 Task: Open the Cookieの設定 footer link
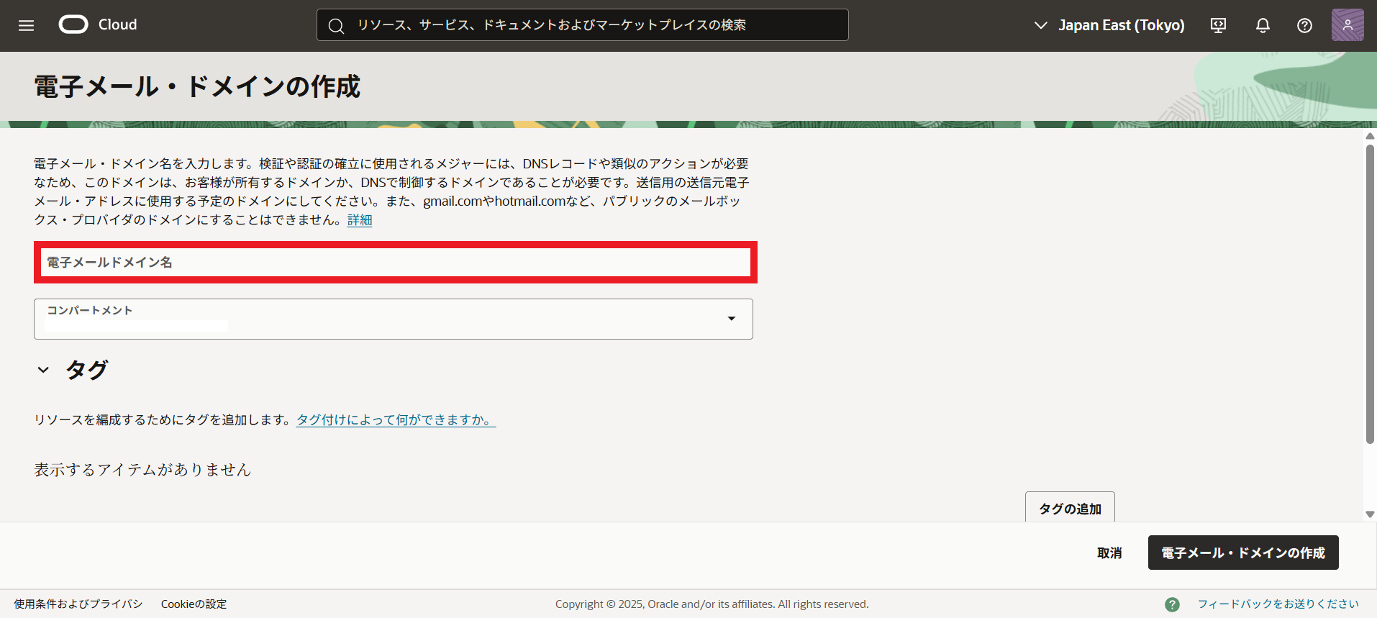[x=194, y=604]
